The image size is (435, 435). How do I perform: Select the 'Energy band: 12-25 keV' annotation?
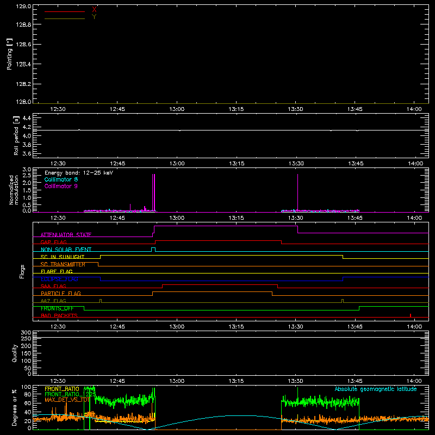(x=79, y=173)
